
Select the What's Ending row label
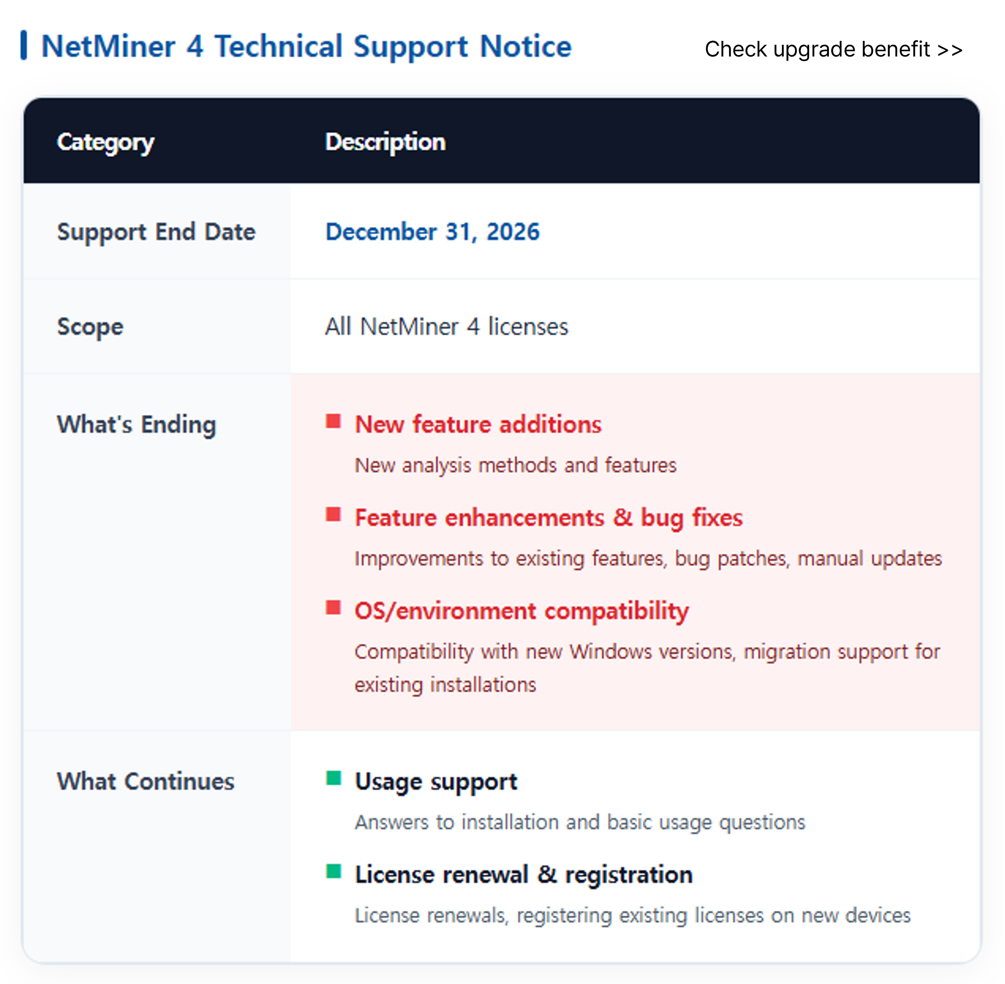[137, 425]
